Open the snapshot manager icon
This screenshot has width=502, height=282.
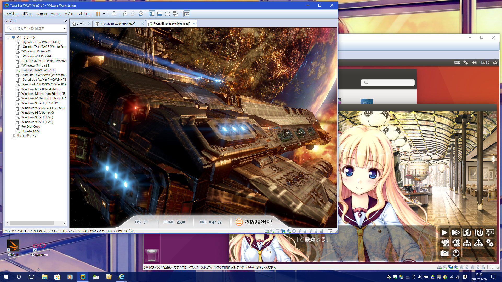click(141, 14)
